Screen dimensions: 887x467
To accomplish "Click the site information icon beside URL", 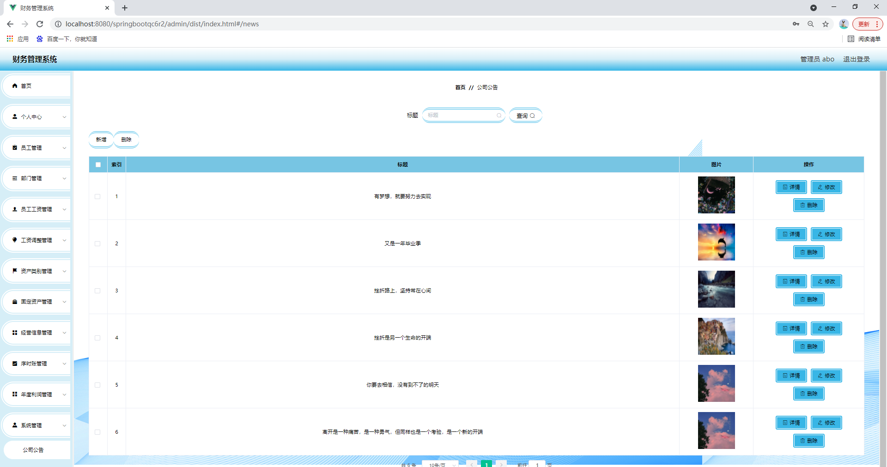I will (x=58, y=24).
